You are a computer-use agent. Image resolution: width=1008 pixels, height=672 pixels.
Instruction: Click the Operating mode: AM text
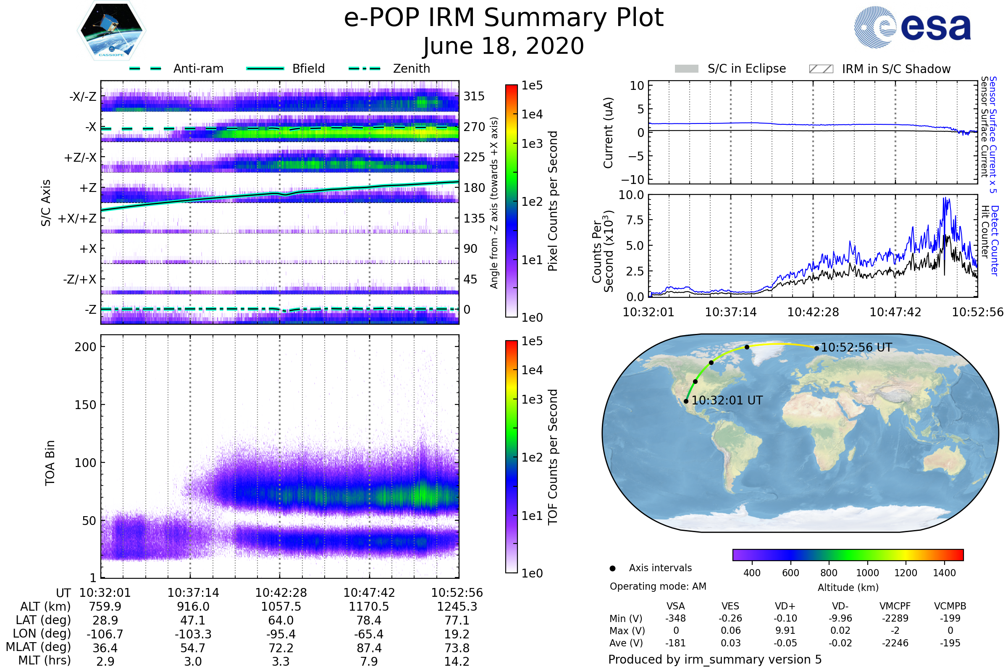[658, 586]
